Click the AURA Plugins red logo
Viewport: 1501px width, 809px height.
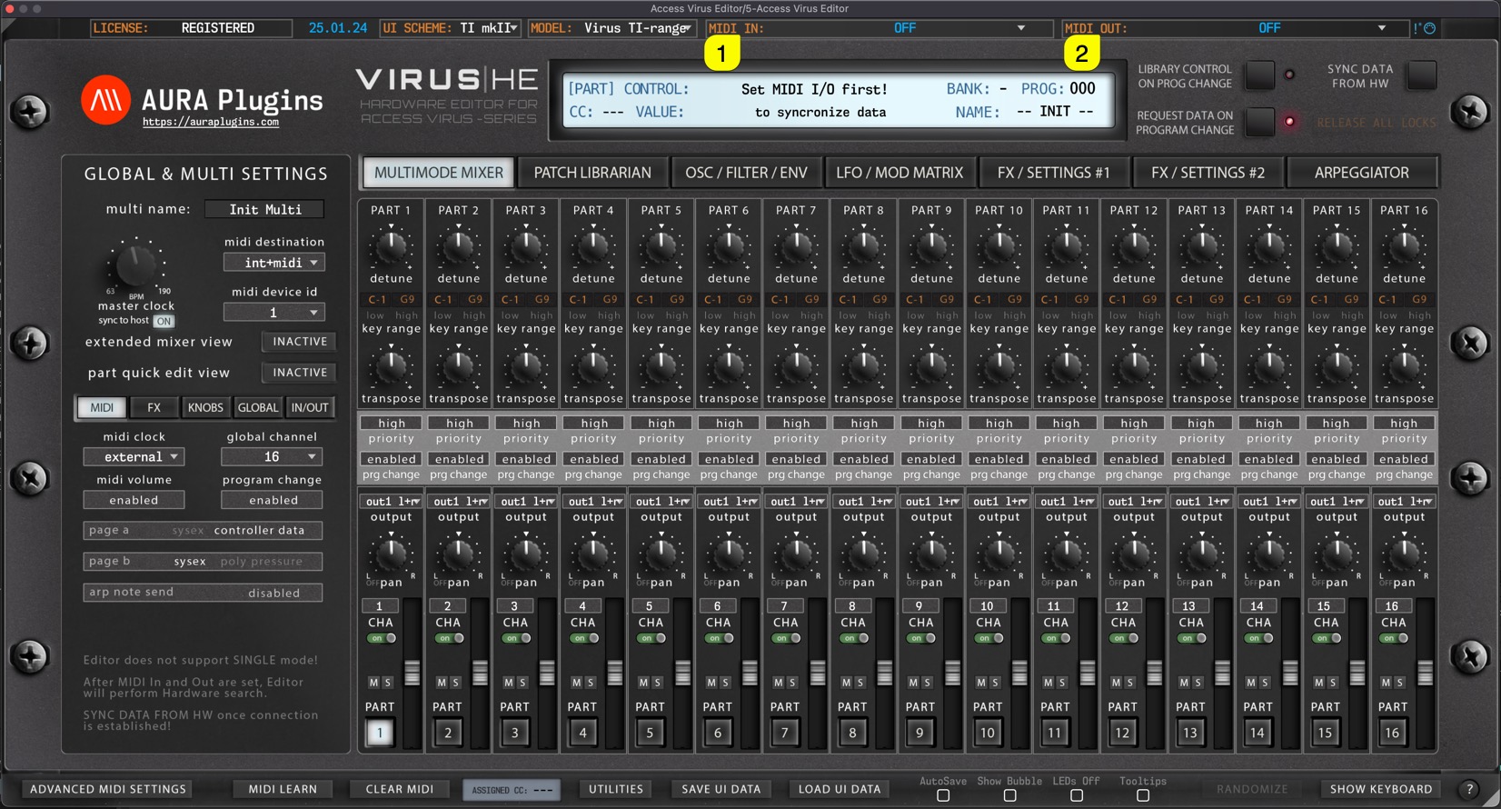click(x=105, y=100)
